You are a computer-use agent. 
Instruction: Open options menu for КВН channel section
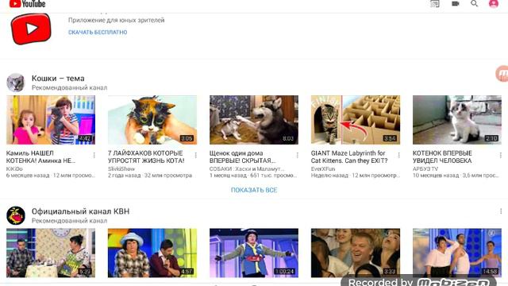(x=501, y=211)
